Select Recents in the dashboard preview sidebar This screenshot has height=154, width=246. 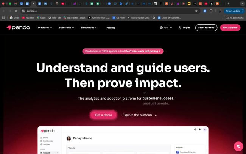45,145
